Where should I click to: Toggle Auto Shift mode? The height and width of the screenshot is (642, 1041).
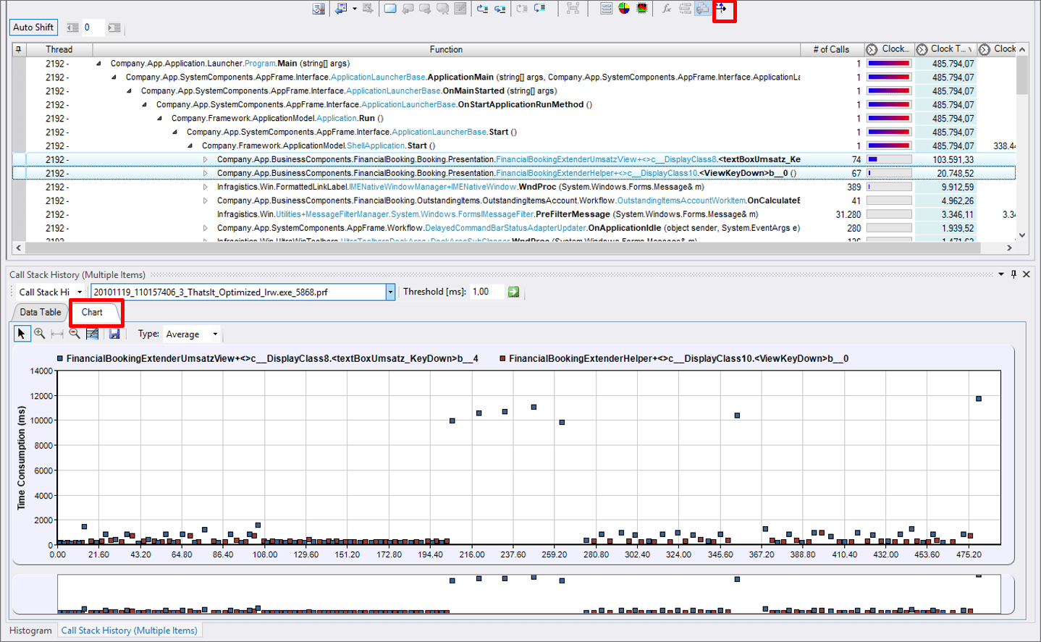point(33,27)
